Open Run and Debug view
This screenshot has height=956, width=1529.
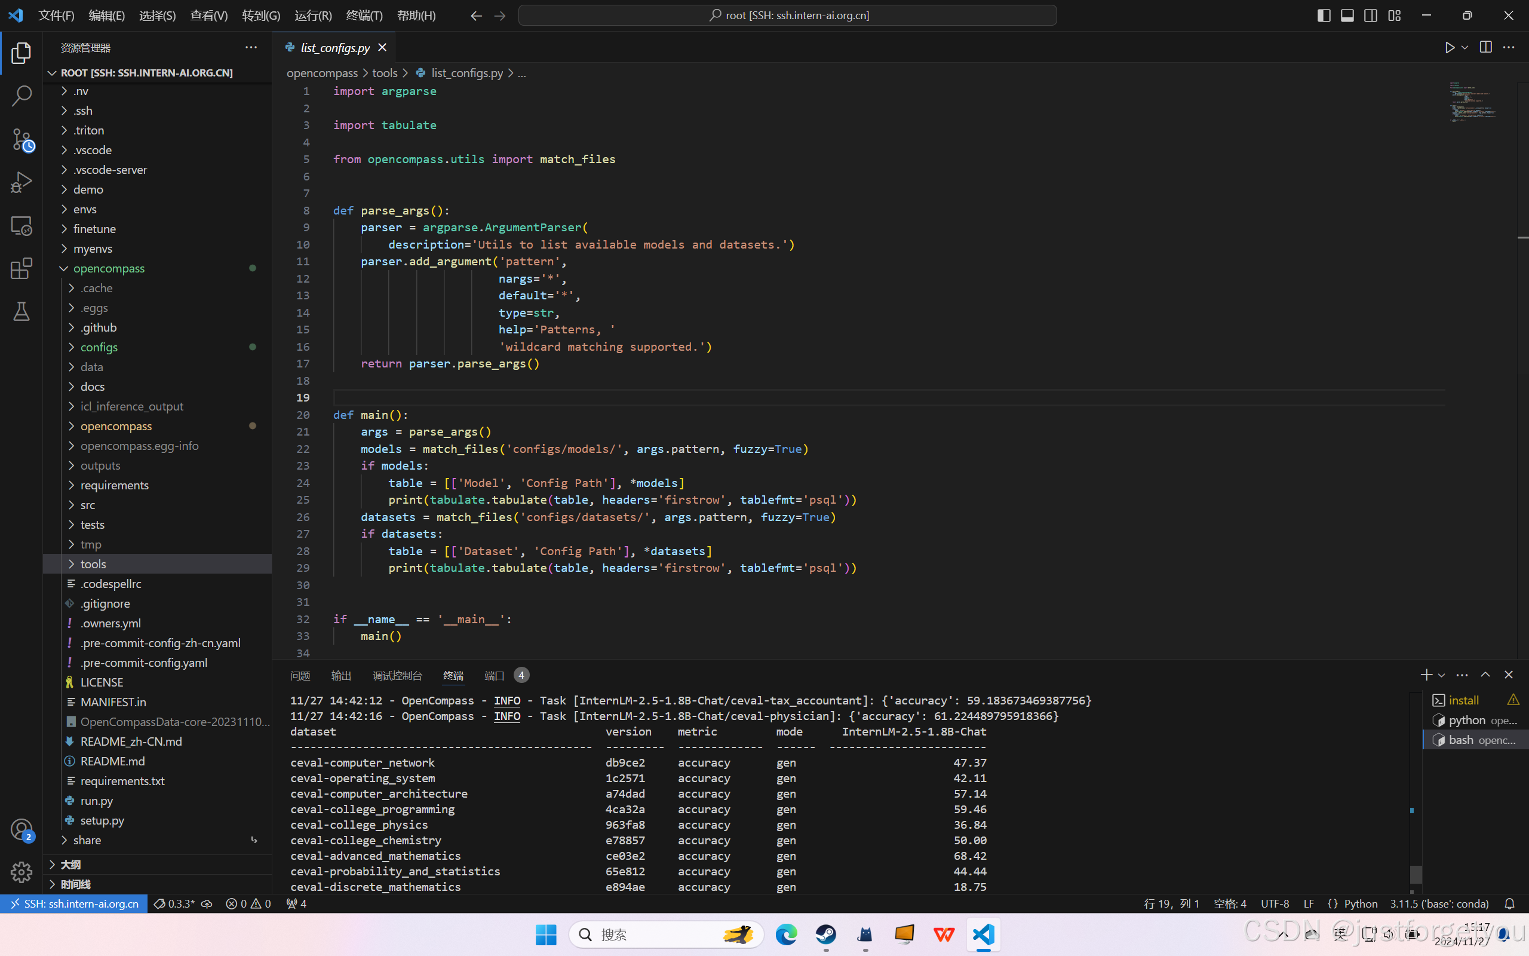click(22, 183)
